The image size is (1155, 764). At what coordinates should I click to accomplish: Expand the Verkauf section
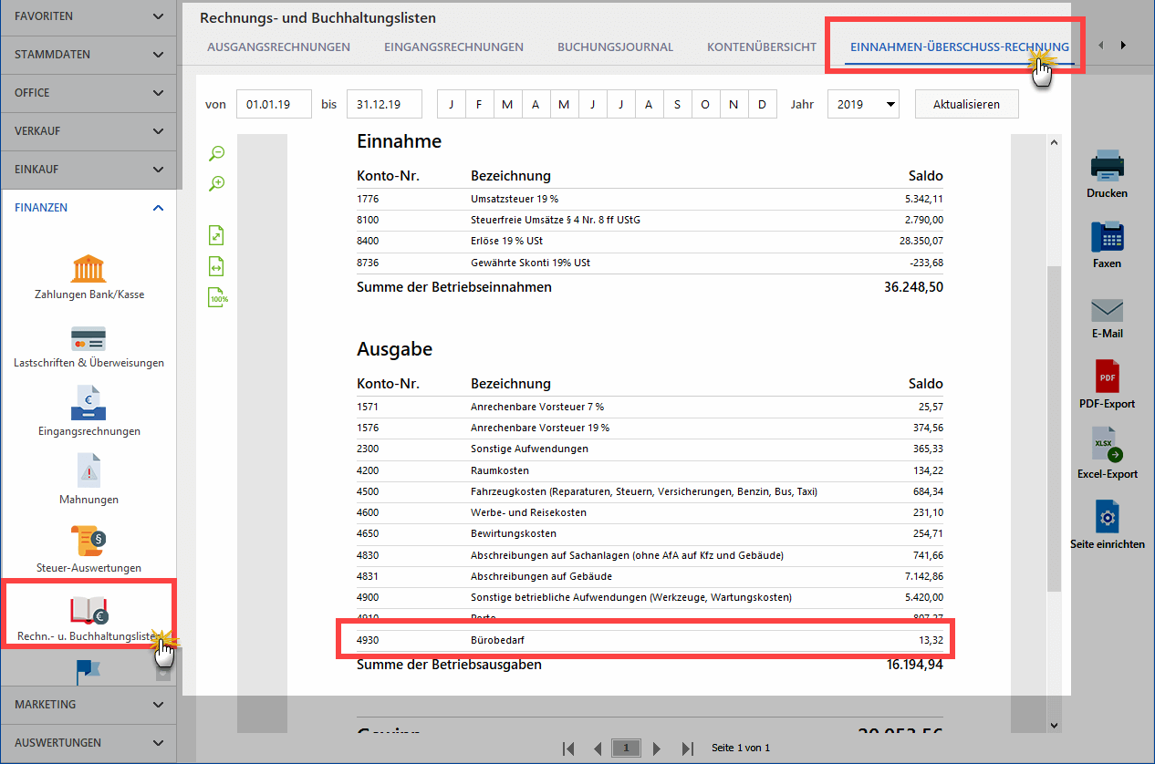88,131
